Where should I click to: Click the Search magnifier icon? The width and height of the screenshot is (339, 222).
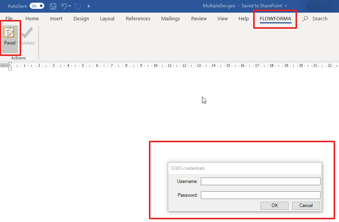point(305,19)
